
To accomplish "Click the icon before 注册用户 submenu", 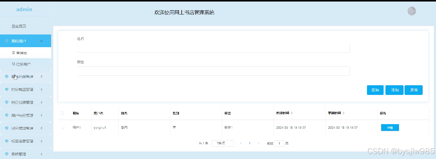I will [13, 64].
